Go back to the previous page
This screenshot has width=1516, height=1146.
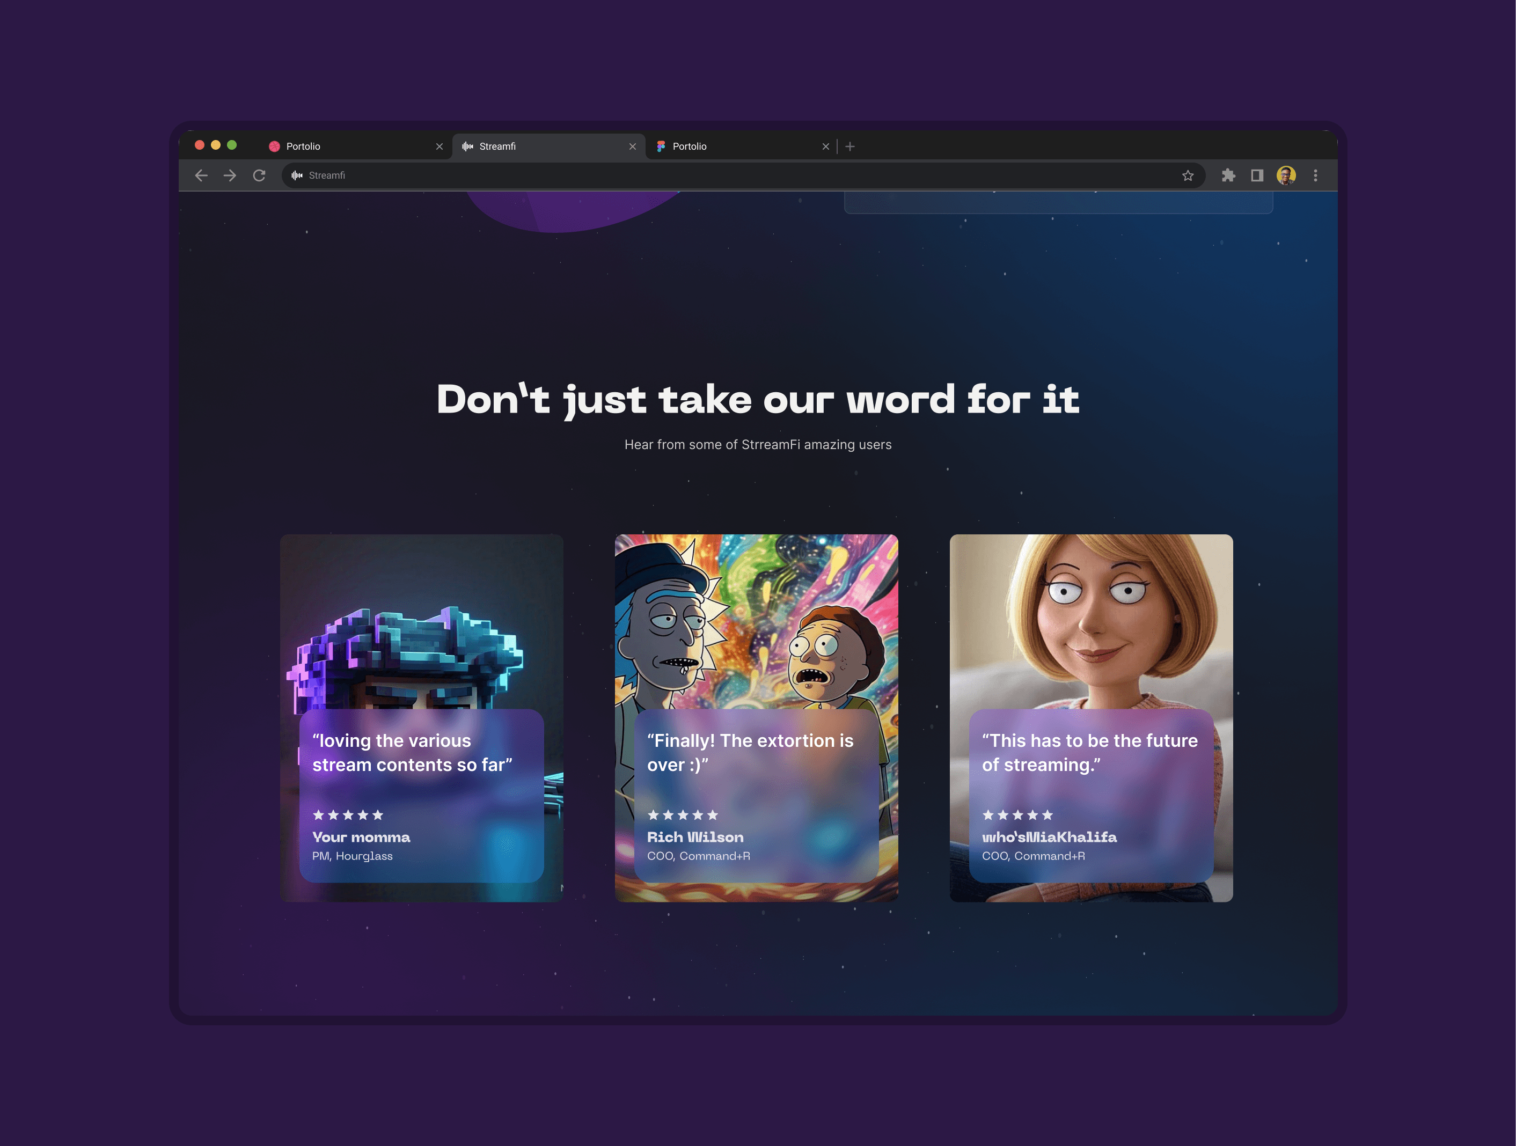(201, 175)
